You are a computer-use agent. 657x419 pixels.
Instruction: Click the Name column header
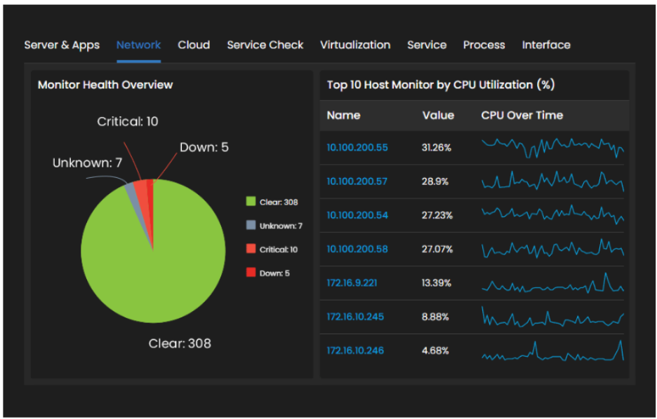point(343,116)
